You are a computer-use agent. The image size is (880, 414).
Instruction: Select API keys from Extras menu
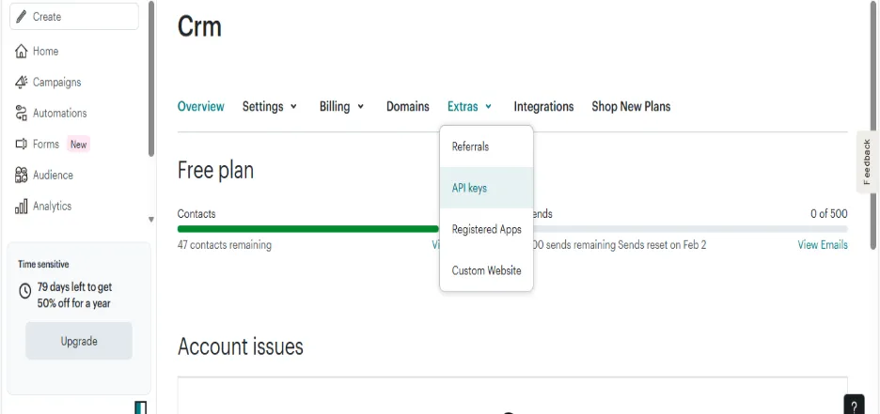point(487,189)
